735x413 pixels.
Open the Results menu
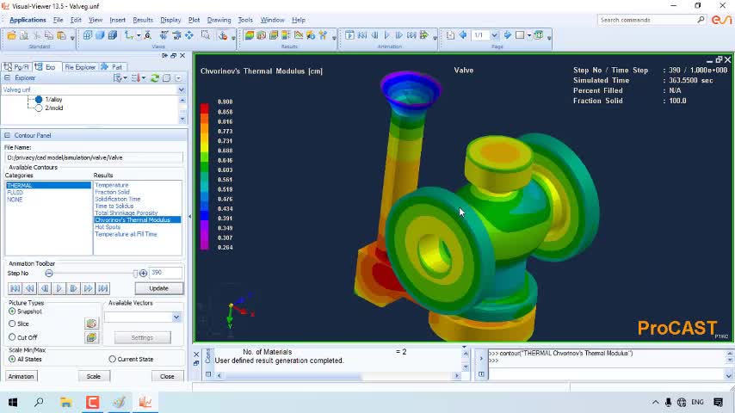[x=143, y=20]
